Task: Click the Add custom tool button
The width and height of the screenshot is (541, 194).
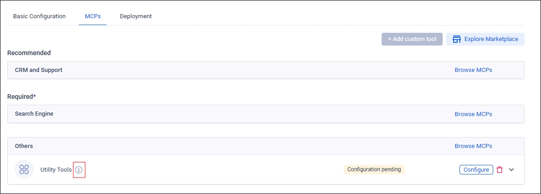Action: (x=412, y=39)
